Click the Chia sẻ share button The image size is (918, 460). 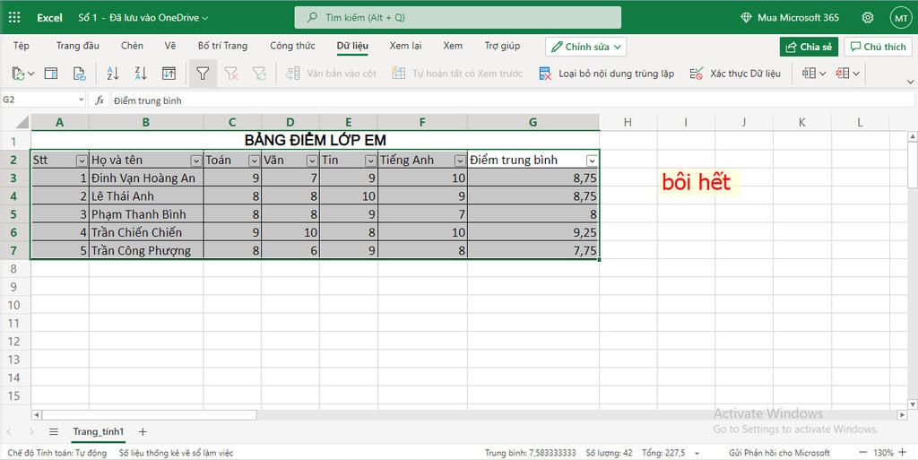809,47
